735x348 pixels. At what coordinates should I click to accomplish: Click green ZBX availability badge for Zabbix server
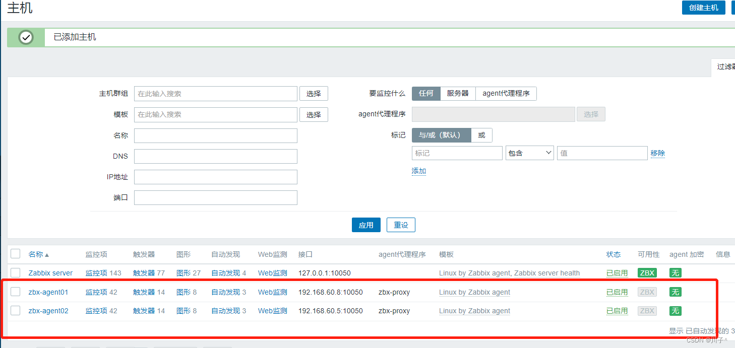[x=647, y=273]
